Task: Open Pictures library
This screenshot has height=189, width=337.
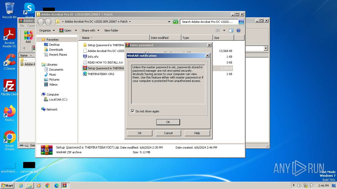Action: pos(54,80)
